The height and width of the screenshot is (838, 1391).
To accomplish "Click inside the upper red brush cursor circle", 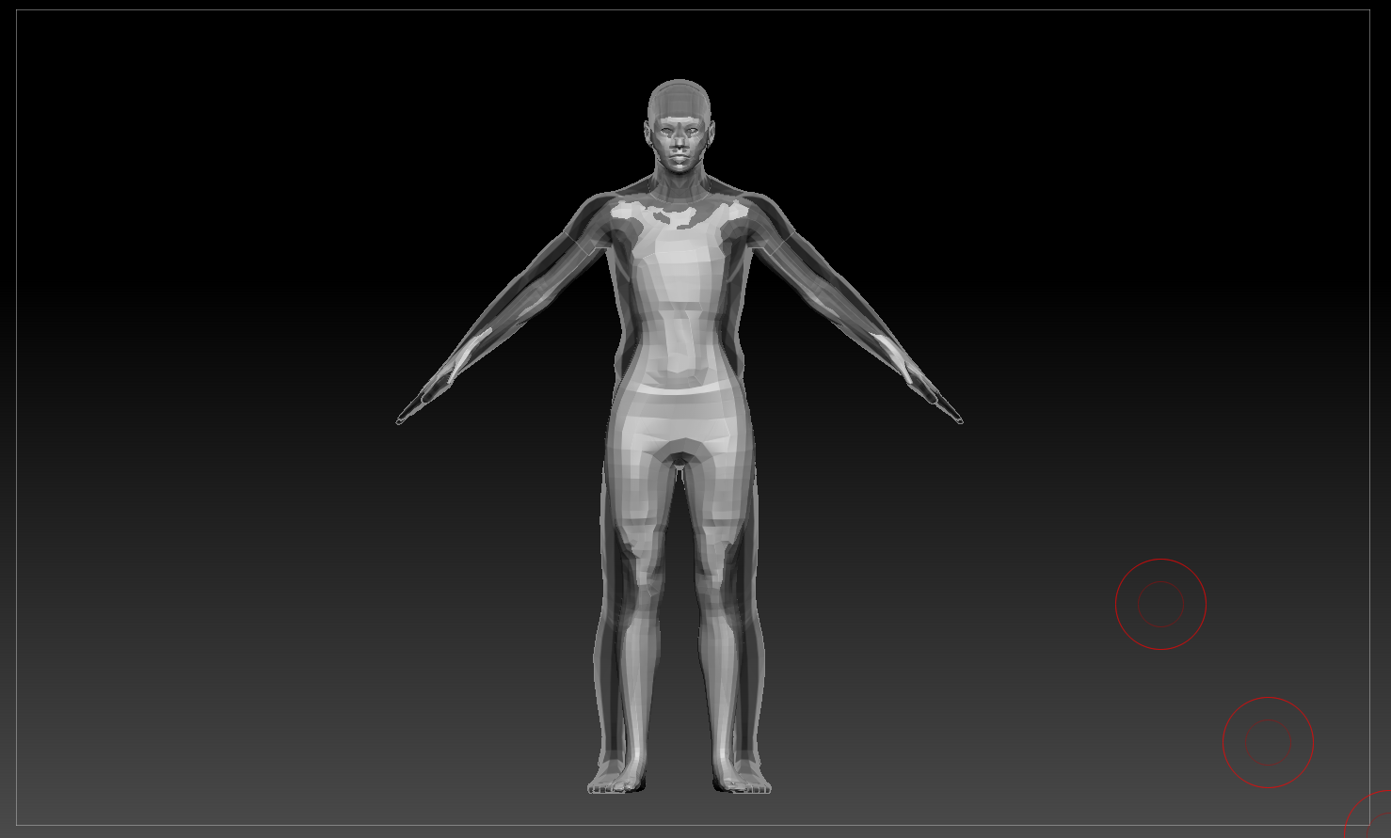I will (1160, 604).
